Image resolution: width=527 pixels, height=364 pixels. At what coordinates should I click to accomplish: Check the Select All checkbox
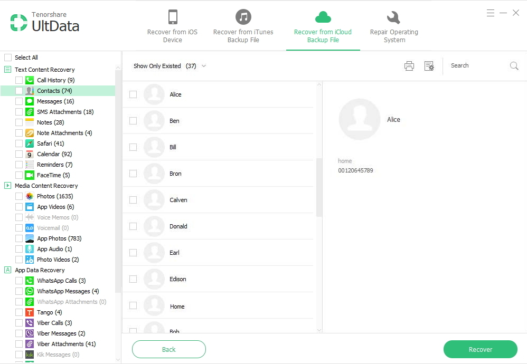(8, 58)
